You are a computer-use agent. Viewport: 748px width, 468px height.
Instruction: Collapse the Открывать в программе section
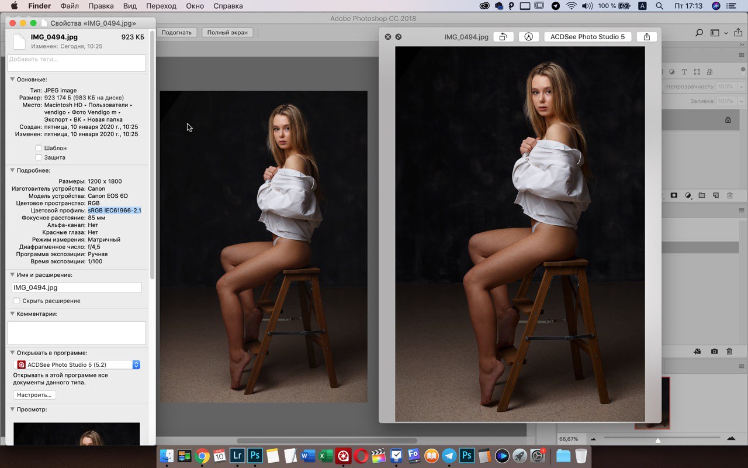(x=12, y=353)
